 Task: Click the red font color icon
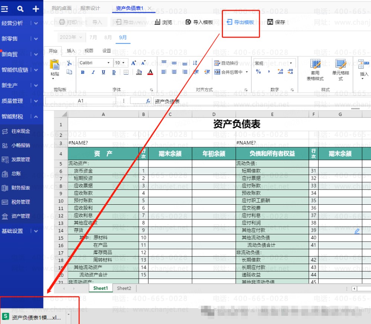tap(150, 72)
